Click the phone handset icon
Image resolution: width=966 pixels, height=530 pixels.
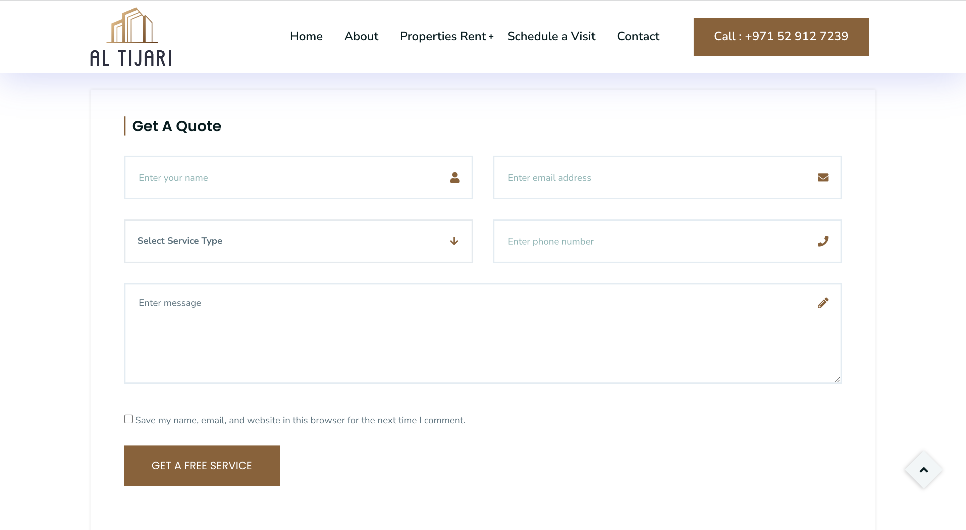coord(823,241)
